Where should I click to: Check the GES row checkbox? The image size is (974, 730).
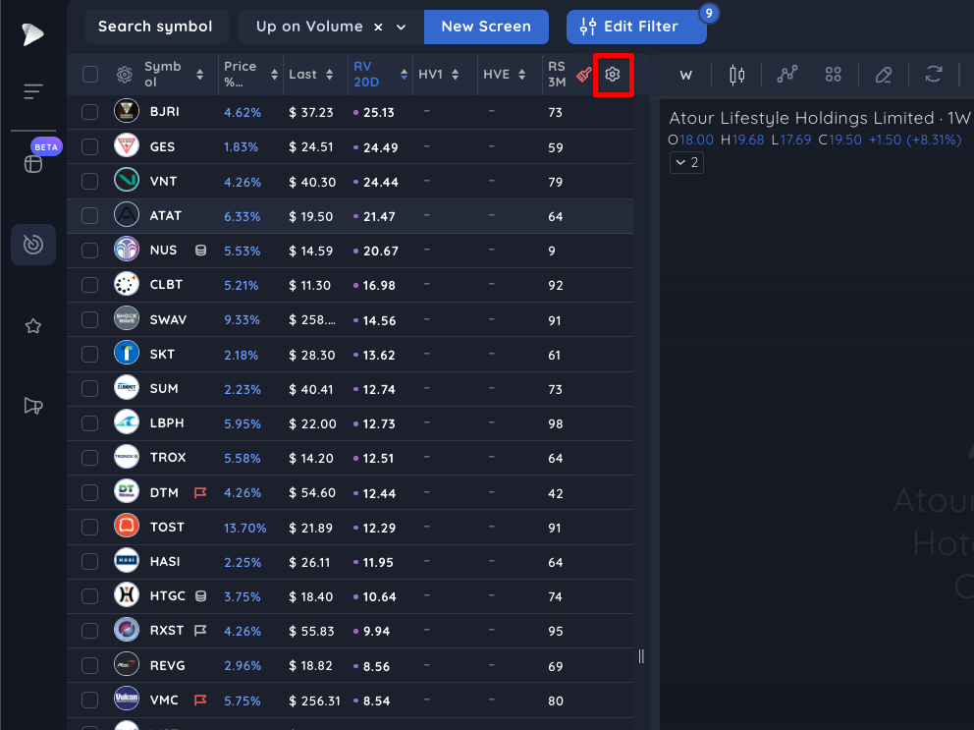tap(90, 146)
